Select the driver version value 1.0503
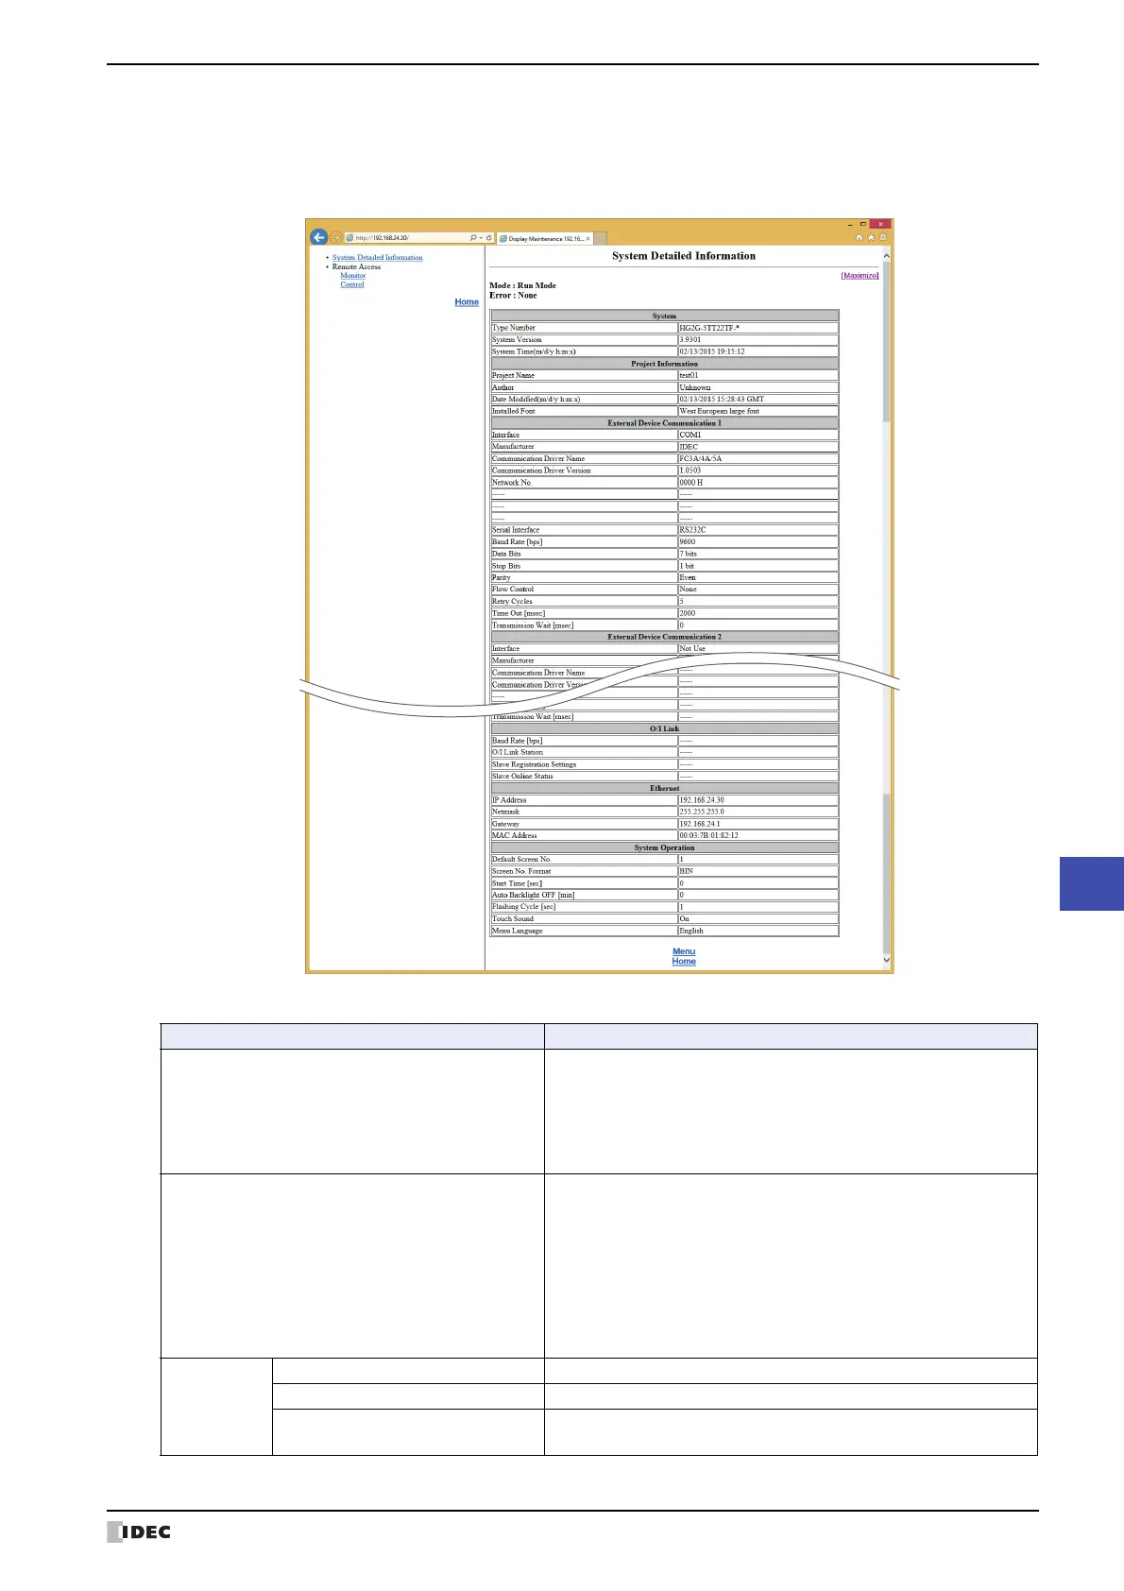The width and height of the screenshot is (1124, 1591). pos(690,470)
